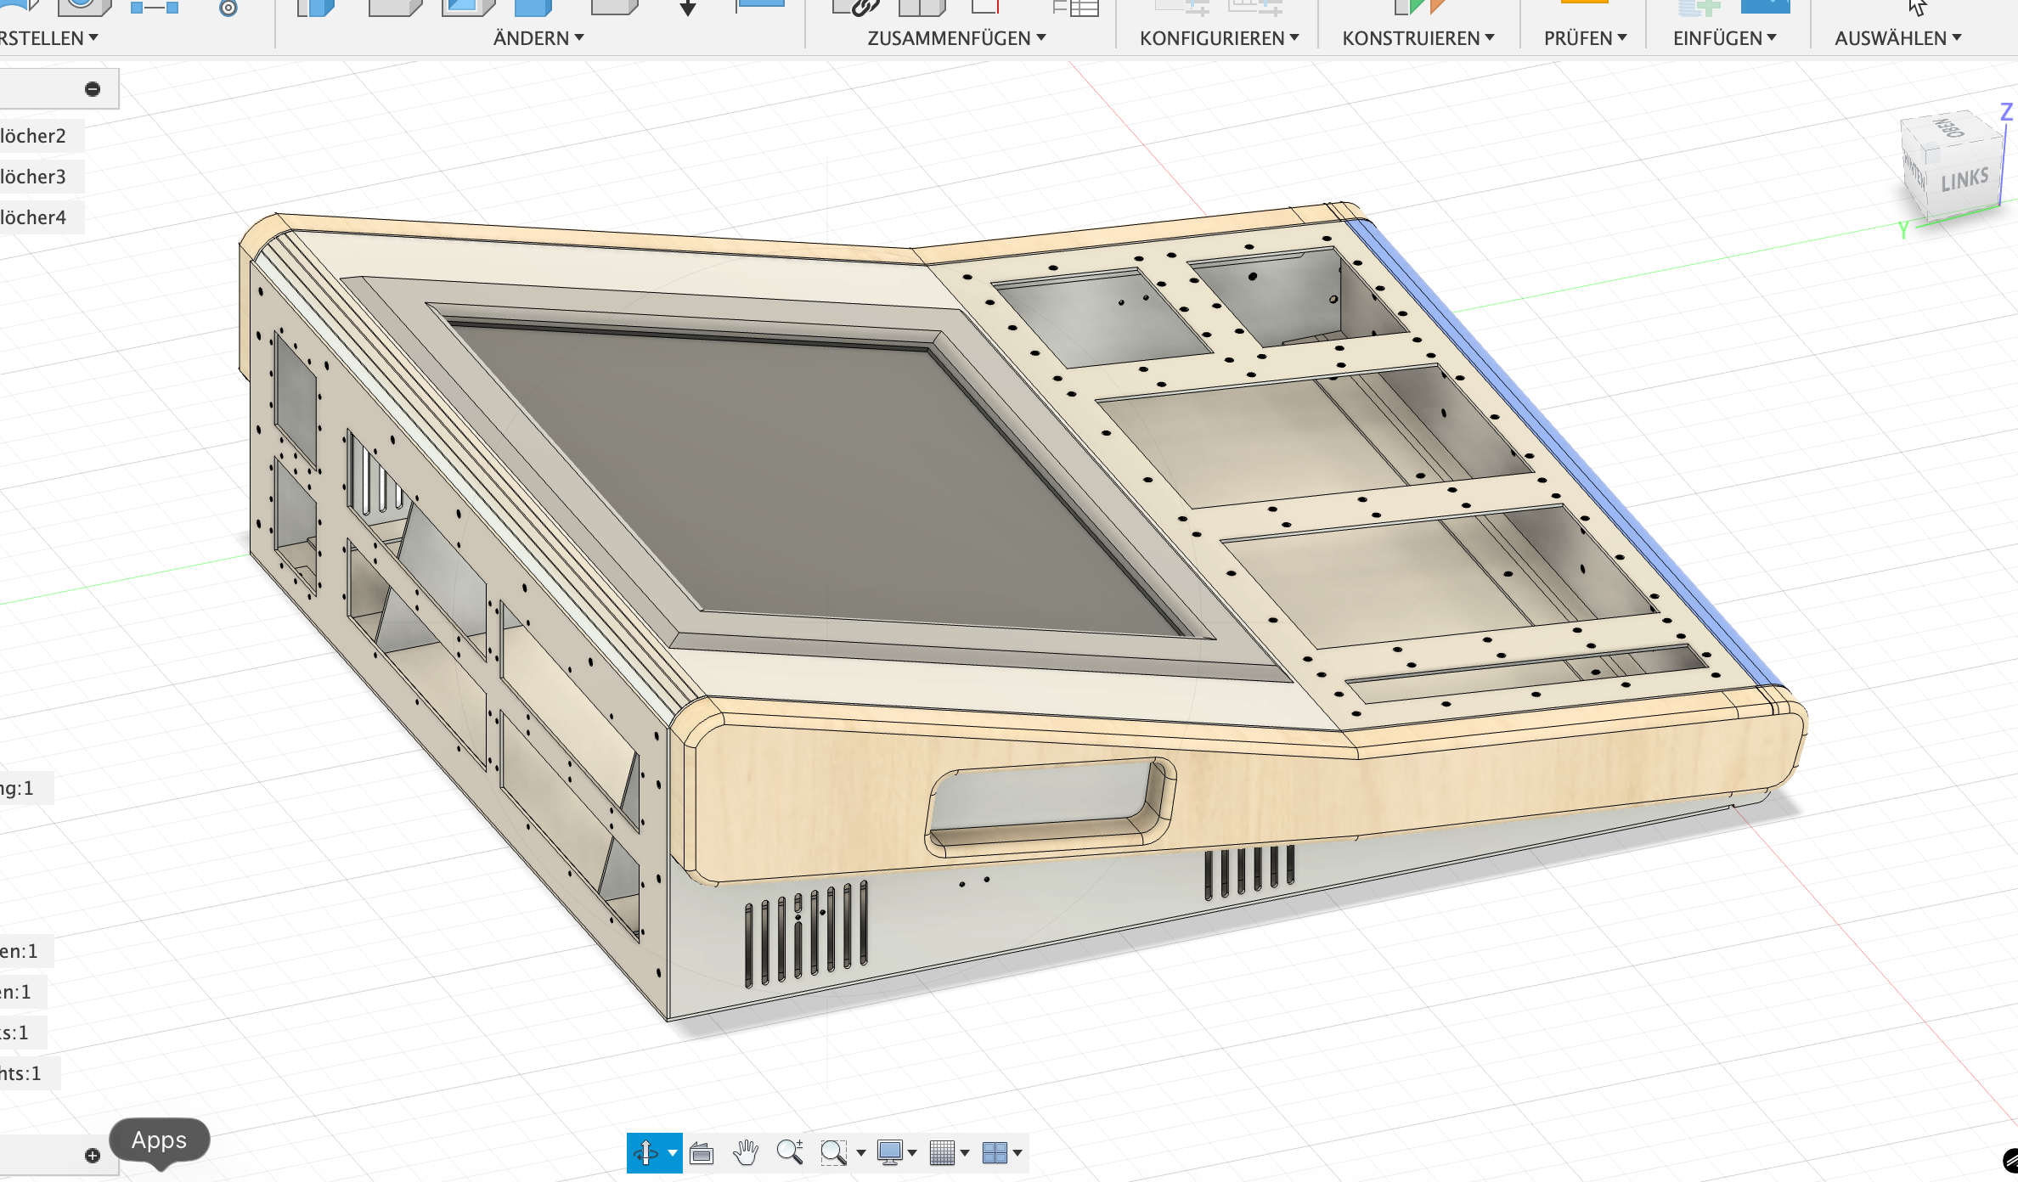Activate the Pan hand tool

coord(746,1152)
